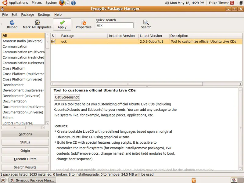Sort by the S status column header
This screenshot has width=244, height=183.
tap(53, 36)
